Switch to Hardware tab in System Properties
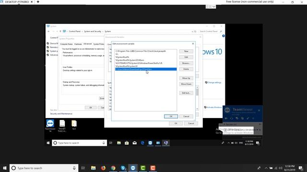The height and width of the screenshot is (172, 307). (x=78, y=44)
